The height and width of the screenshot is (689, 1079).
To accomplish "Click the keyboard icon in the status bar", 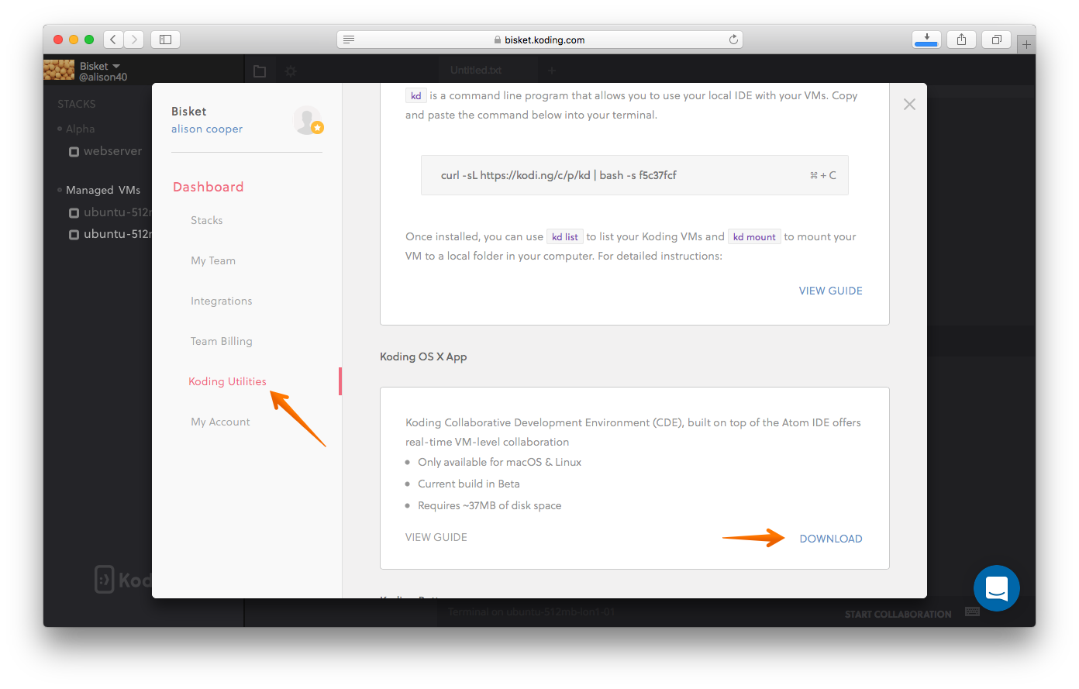I will pos(972,612).
